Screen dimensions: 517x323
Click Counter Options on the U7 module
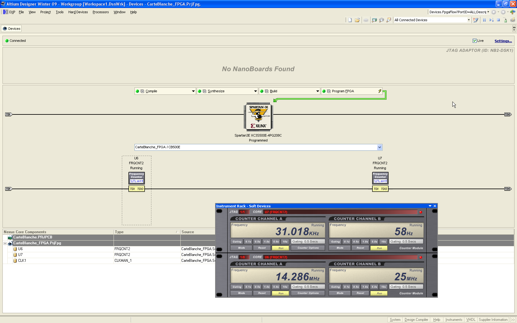coord(308,248)
